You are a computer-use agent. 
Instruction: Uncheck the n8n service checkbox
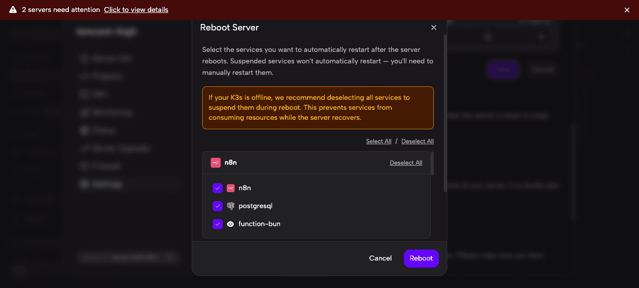(x=217, y=188)
